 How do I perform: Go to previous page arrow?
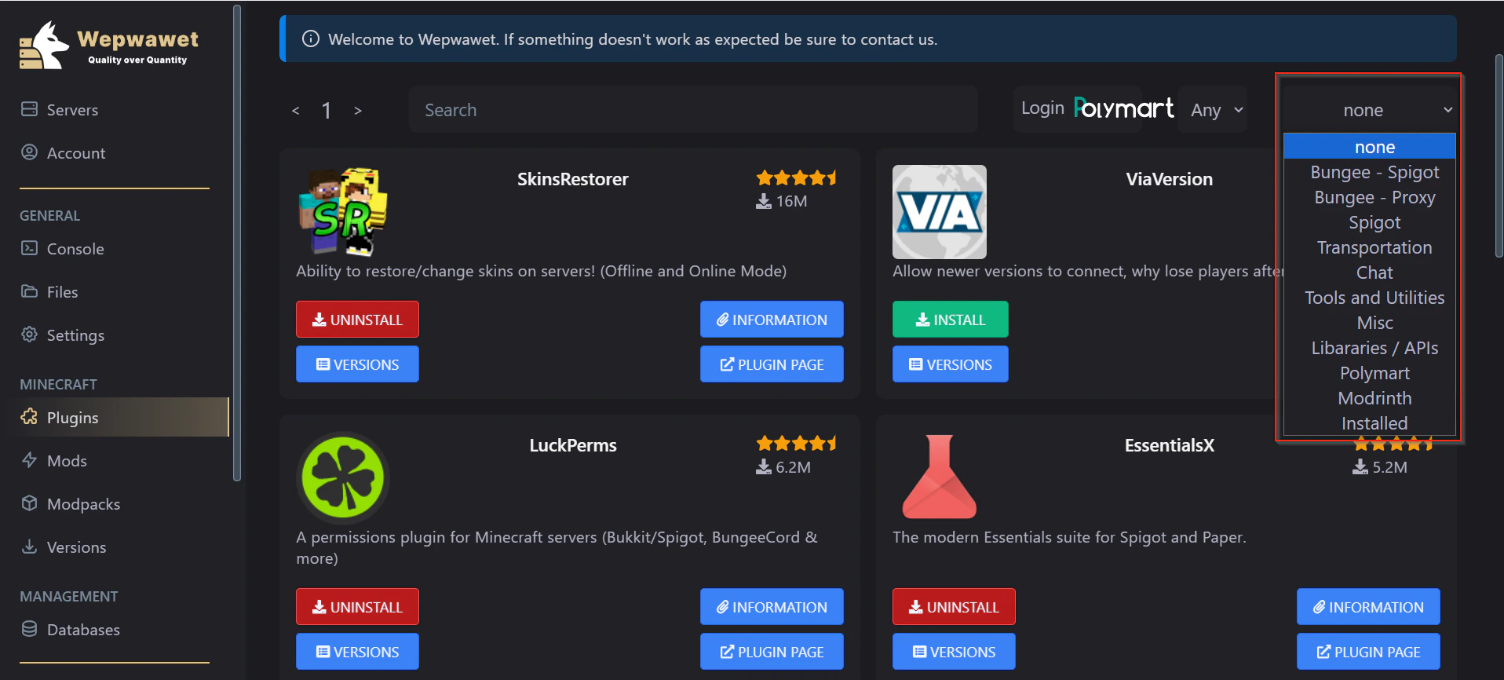point(295,111)
